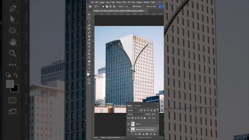
Task: Reset to default foreground and background colors
Action: [88, 72]
